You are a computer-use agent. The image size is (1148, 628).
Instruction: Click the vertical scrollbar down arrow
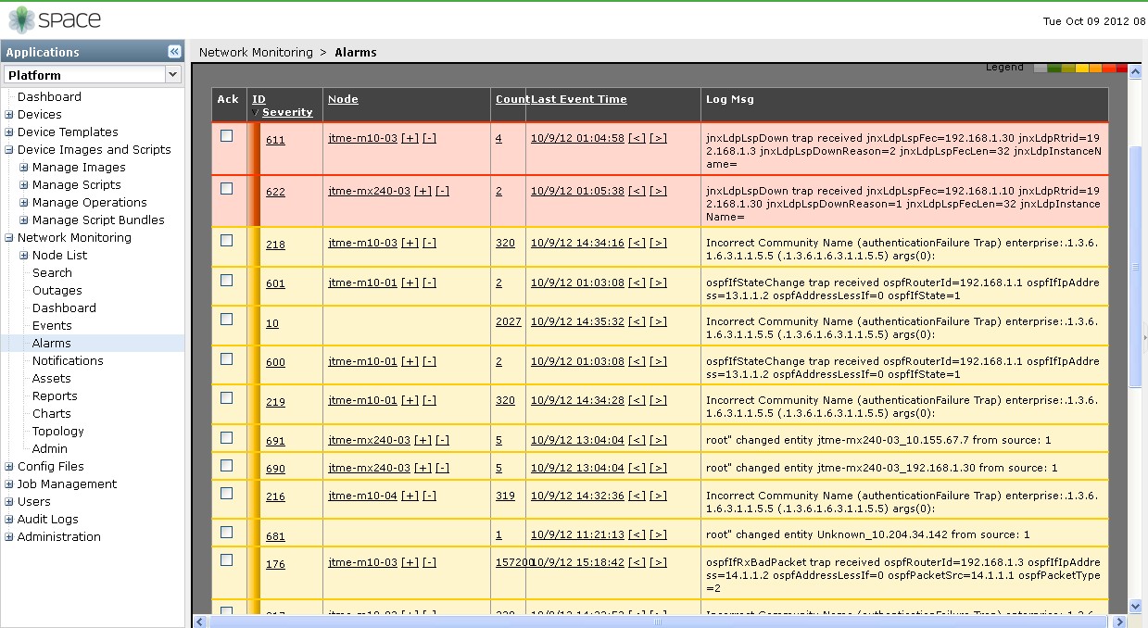[1137, 606]
